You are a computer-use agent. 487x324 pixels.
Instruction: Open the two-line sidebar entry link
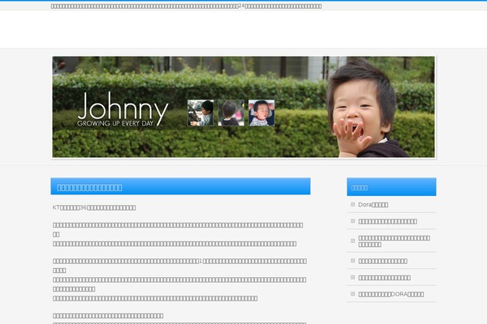[394, 241]
